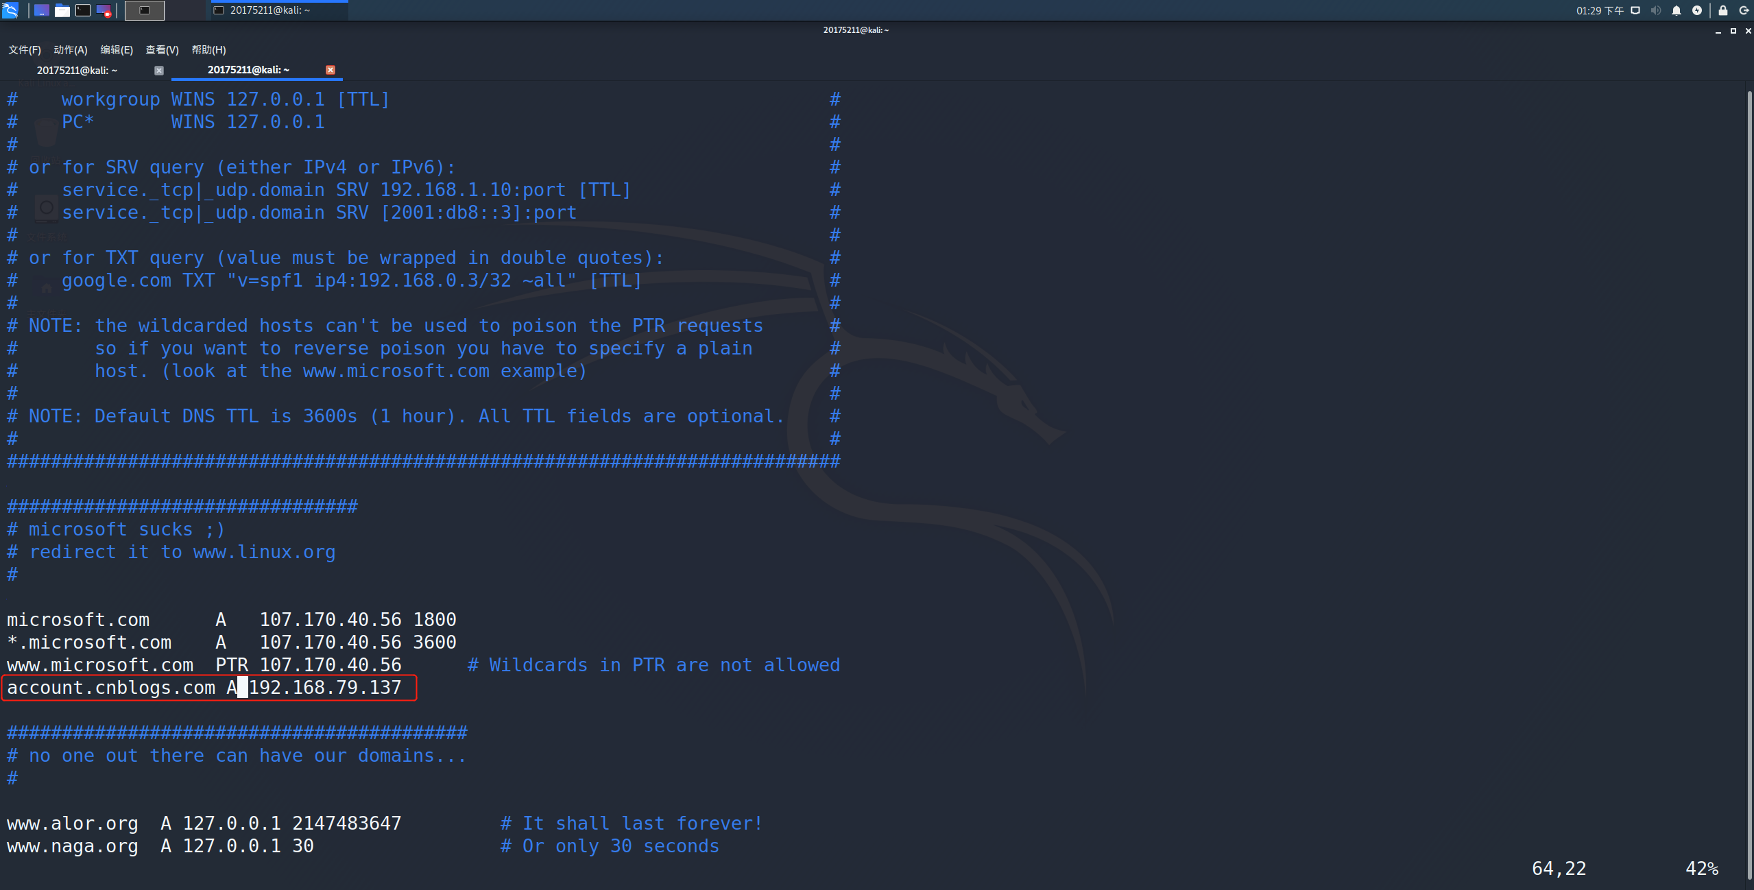Toggle the volume speaker icon
Screen dimensions: 1754x890
click(1655, 10)
